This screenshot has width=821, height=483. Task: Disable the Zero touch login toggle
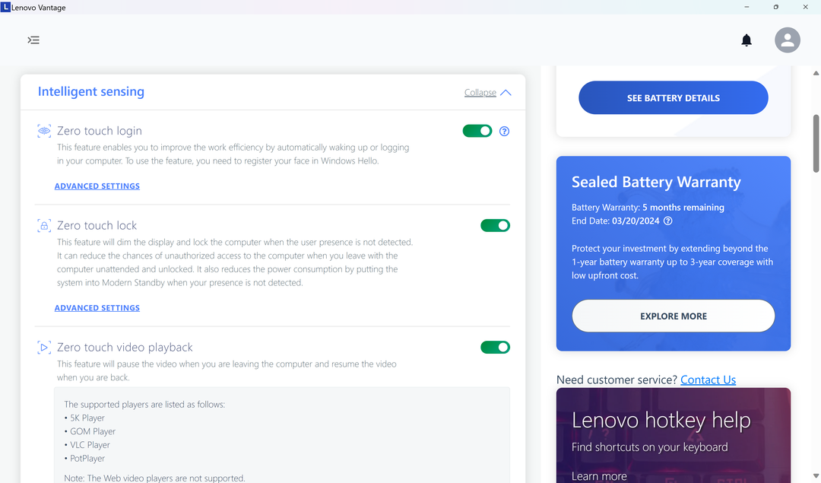pos(477,132)
